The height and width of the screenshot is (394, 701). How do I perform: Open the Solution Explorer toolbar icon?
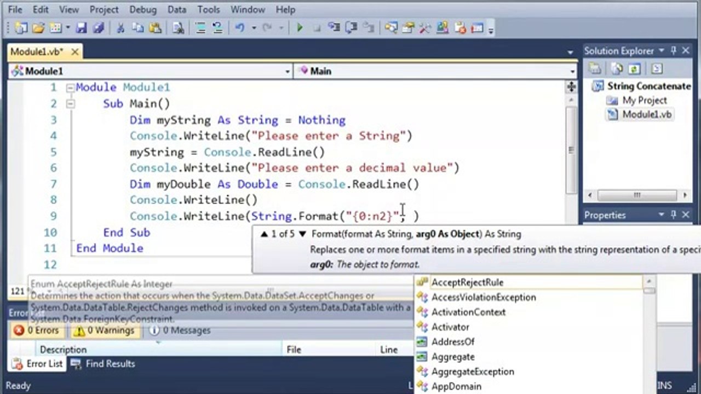coord(391,28)
